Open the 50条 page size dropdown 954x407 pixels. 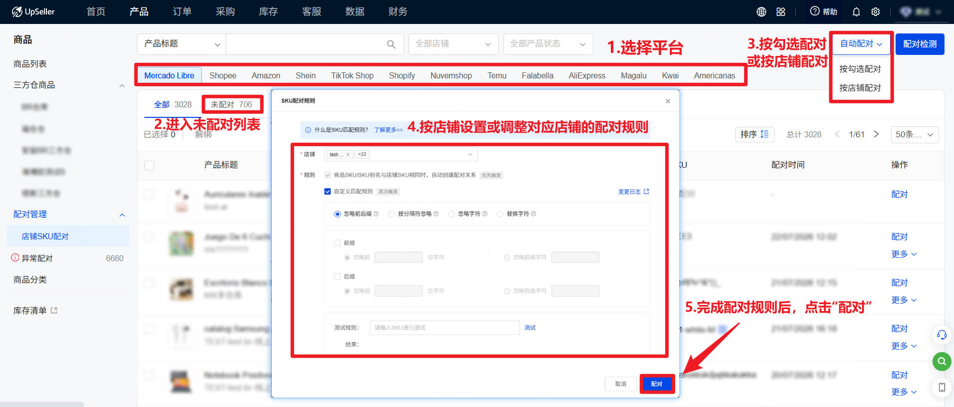(x=915, y=134)
